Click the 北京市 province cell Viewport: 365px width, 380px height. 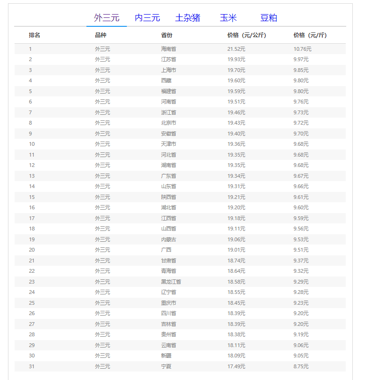pos(169,123)
